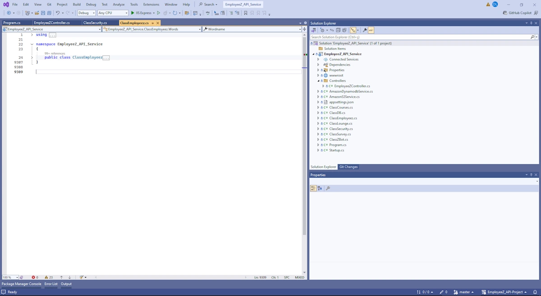The height and width of the screenshot is (296, 541).
Task: Click the notifications bell in status bar
Action: point(535,292)
